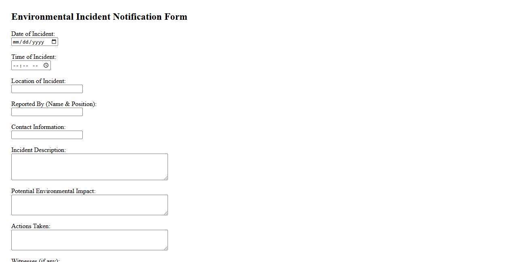
Task: Click the "Time of Incident:" label text
Action: pyautogui.click(x=34, y=57)
